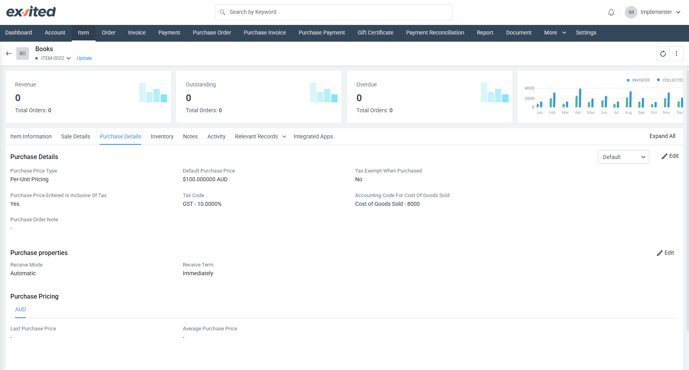Image resolution: width=689 pixels, height=370 pixels.
Task: Open Purchase Order in the navigation
Action: [x=212, y=33]
